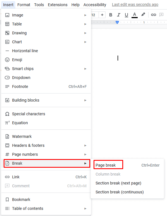Click the add comment toolbar icon
Viewport: 167px width, 216px height.
[x=161, y=15]
